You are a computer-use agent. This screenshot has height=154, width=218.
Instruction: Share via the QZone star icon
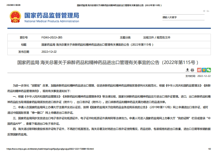pyautogui.click(x=204, y=70)
